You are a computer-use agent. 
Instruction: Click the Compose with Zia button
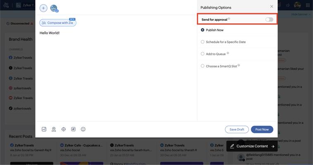(x=58, y=23)
